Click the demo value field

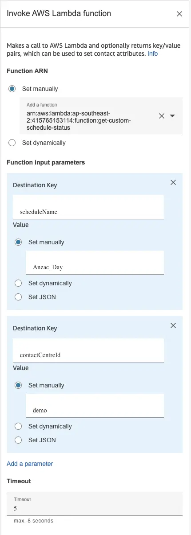click(95, 406)
